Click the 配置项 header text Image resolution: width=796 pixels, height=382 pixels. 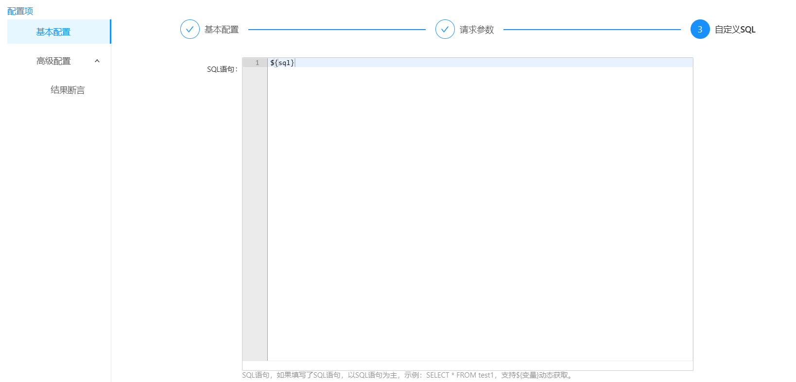20,11
